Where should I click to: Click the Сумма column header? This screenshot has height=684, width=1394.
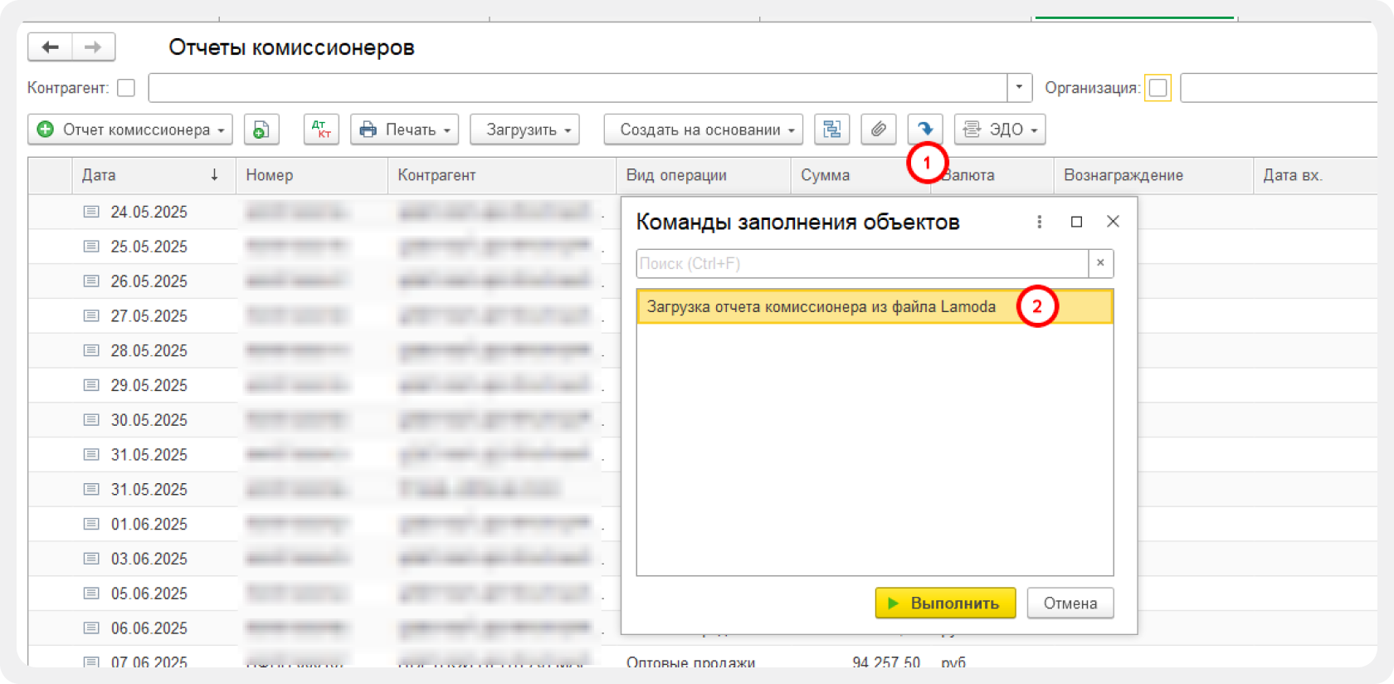pyautogui.click(x=860, y=175)
